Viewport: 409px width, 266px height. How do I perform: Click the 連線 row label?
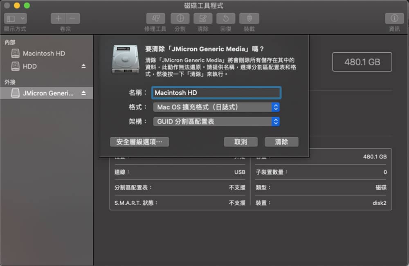click(x=122, y=172)
